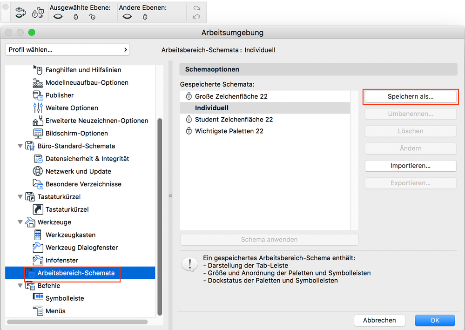Select the Individuell schema row
Screen dimensions: 465x330
[265, 108]
